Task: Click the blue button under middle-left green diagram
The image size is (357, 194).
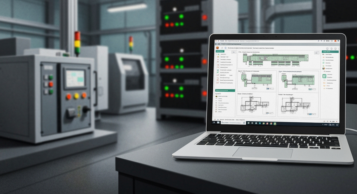Action: pos(267,89)
